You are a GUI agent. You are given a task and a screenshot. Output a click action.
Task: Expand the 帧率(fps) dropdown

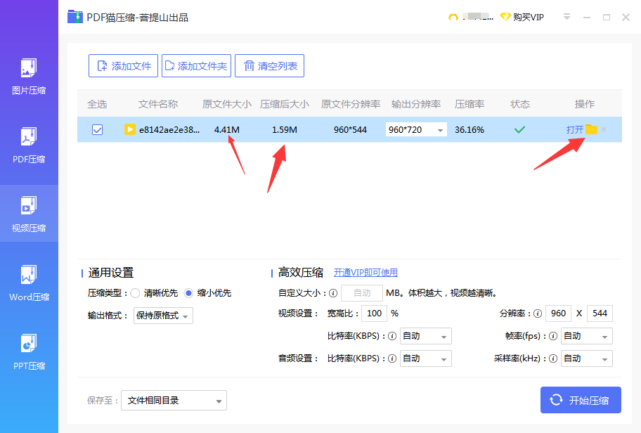[x=587, y=336]
